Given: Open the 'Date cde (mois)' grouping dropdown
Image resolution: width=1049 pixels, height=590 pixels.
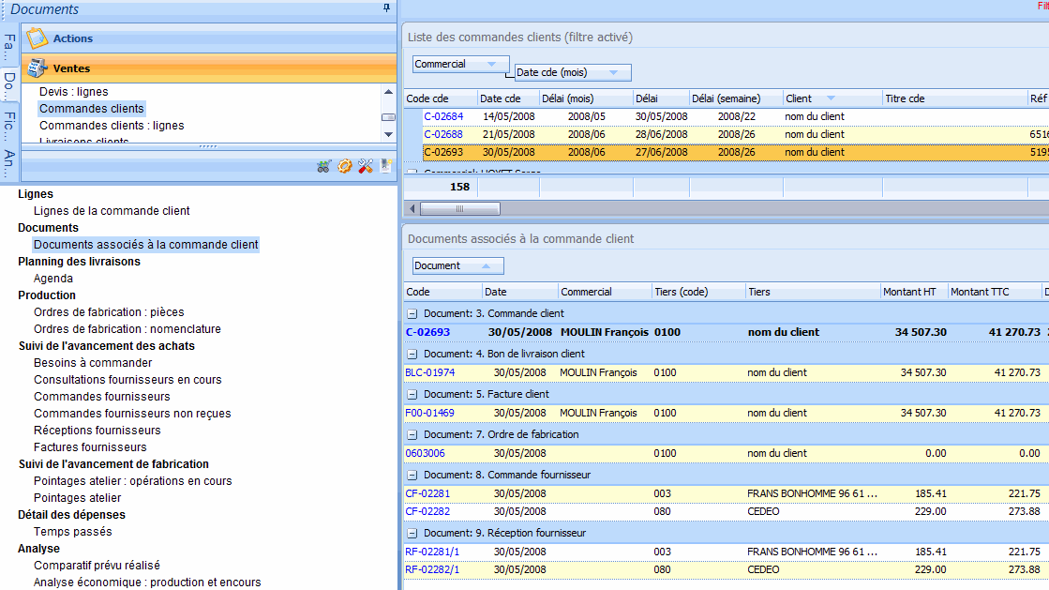Looking at the screenshot, I should (x=574, y=72).
